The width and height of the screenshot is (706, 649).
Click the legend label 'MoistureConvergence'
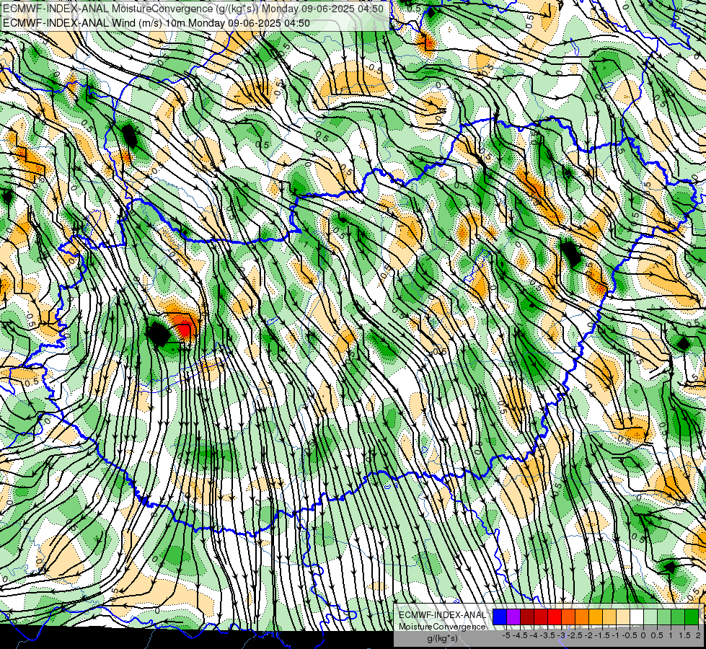(x=442, y=627)
